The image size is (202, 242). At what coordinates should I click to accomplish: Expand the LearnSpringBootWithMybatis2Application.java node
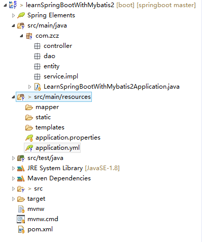point(29,87)
